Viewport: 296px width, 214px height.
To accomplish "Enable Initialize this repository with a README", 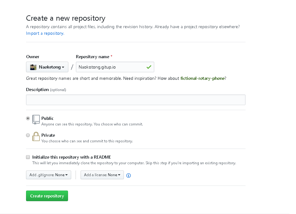I will (x=28, y=157).
